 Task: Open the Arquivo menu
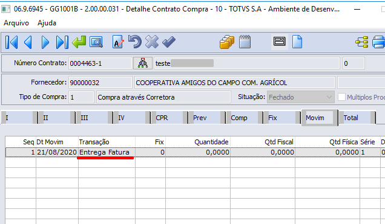16,23
